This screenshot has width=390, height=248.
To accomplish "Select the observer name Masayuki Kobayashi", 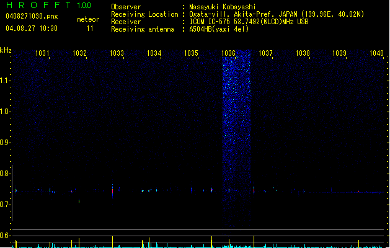I will 223,7.
